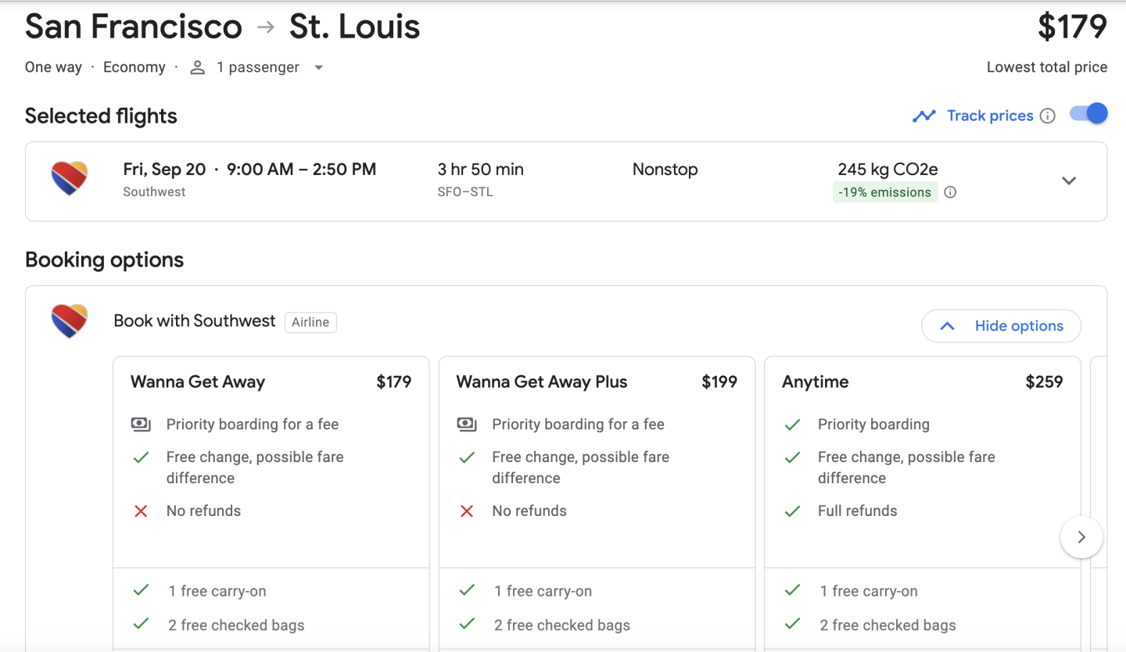This screenshot has height=652, width=1126.
Task: Expand the selected Southwest flight details
Action: click(1068, 181)
